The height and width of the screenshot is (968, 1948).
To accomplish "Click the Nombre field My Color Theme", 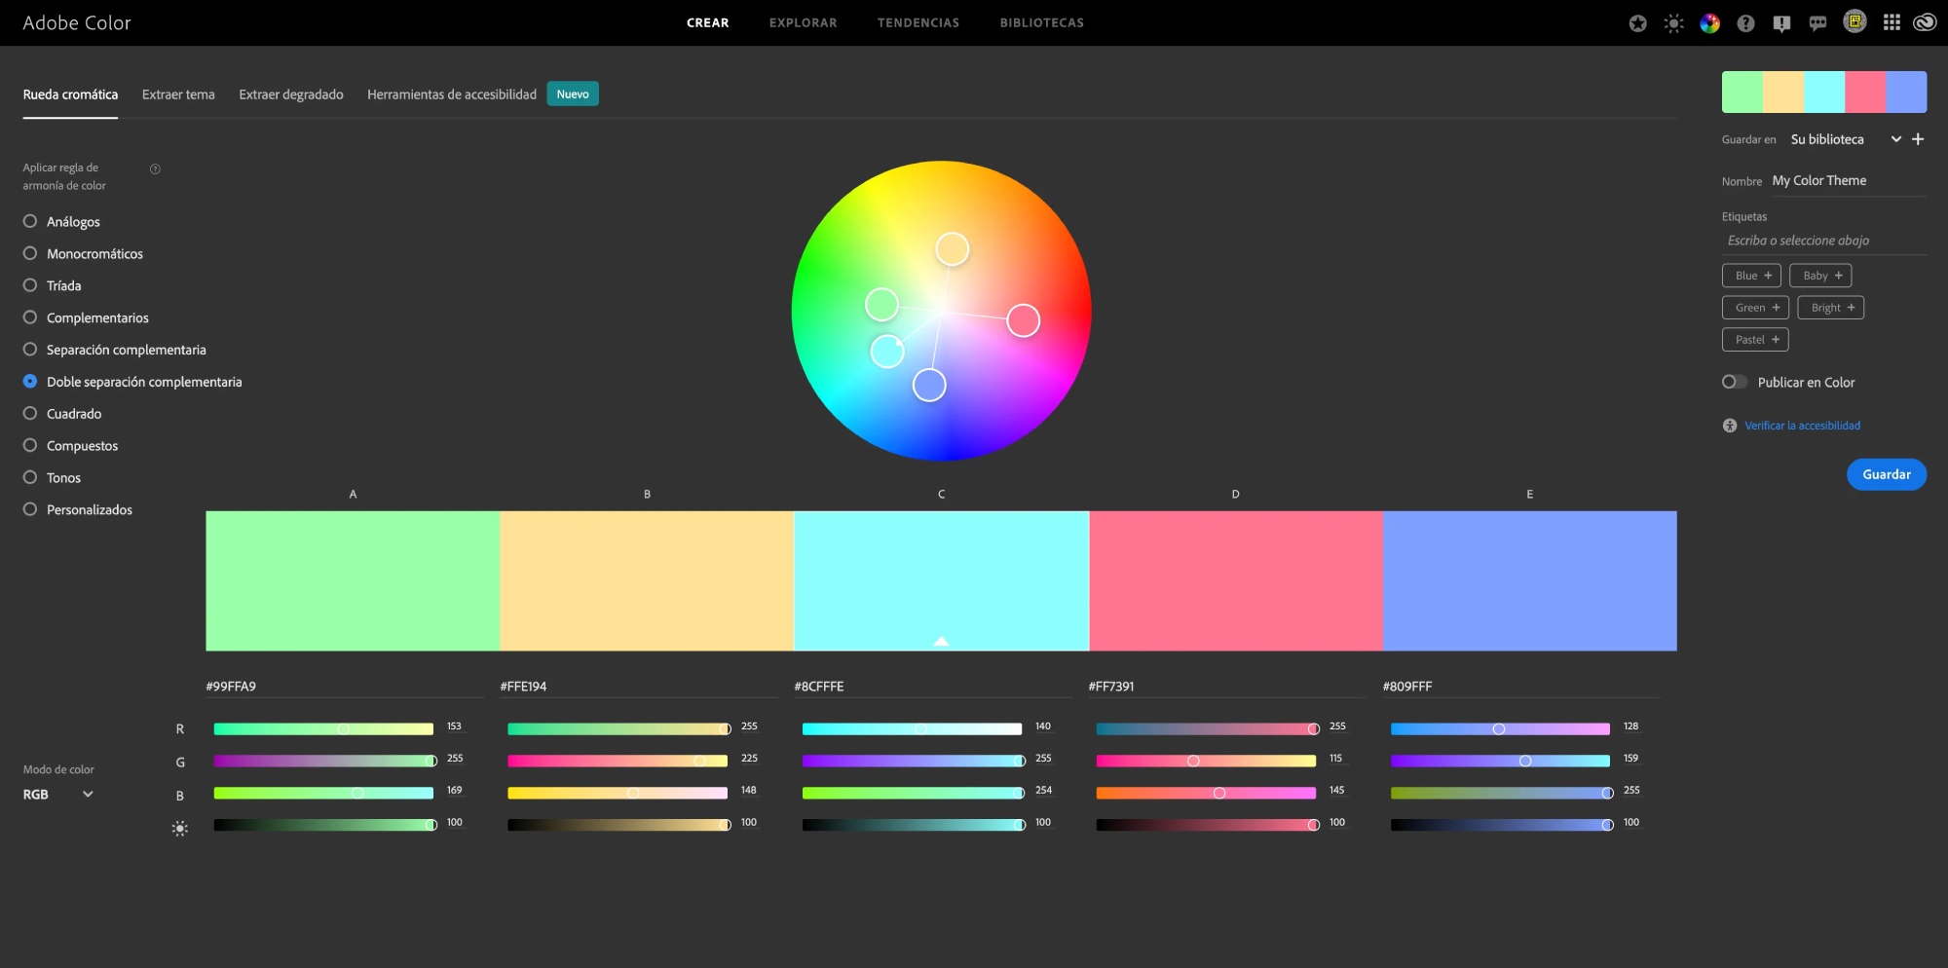I will (1847, 181).
